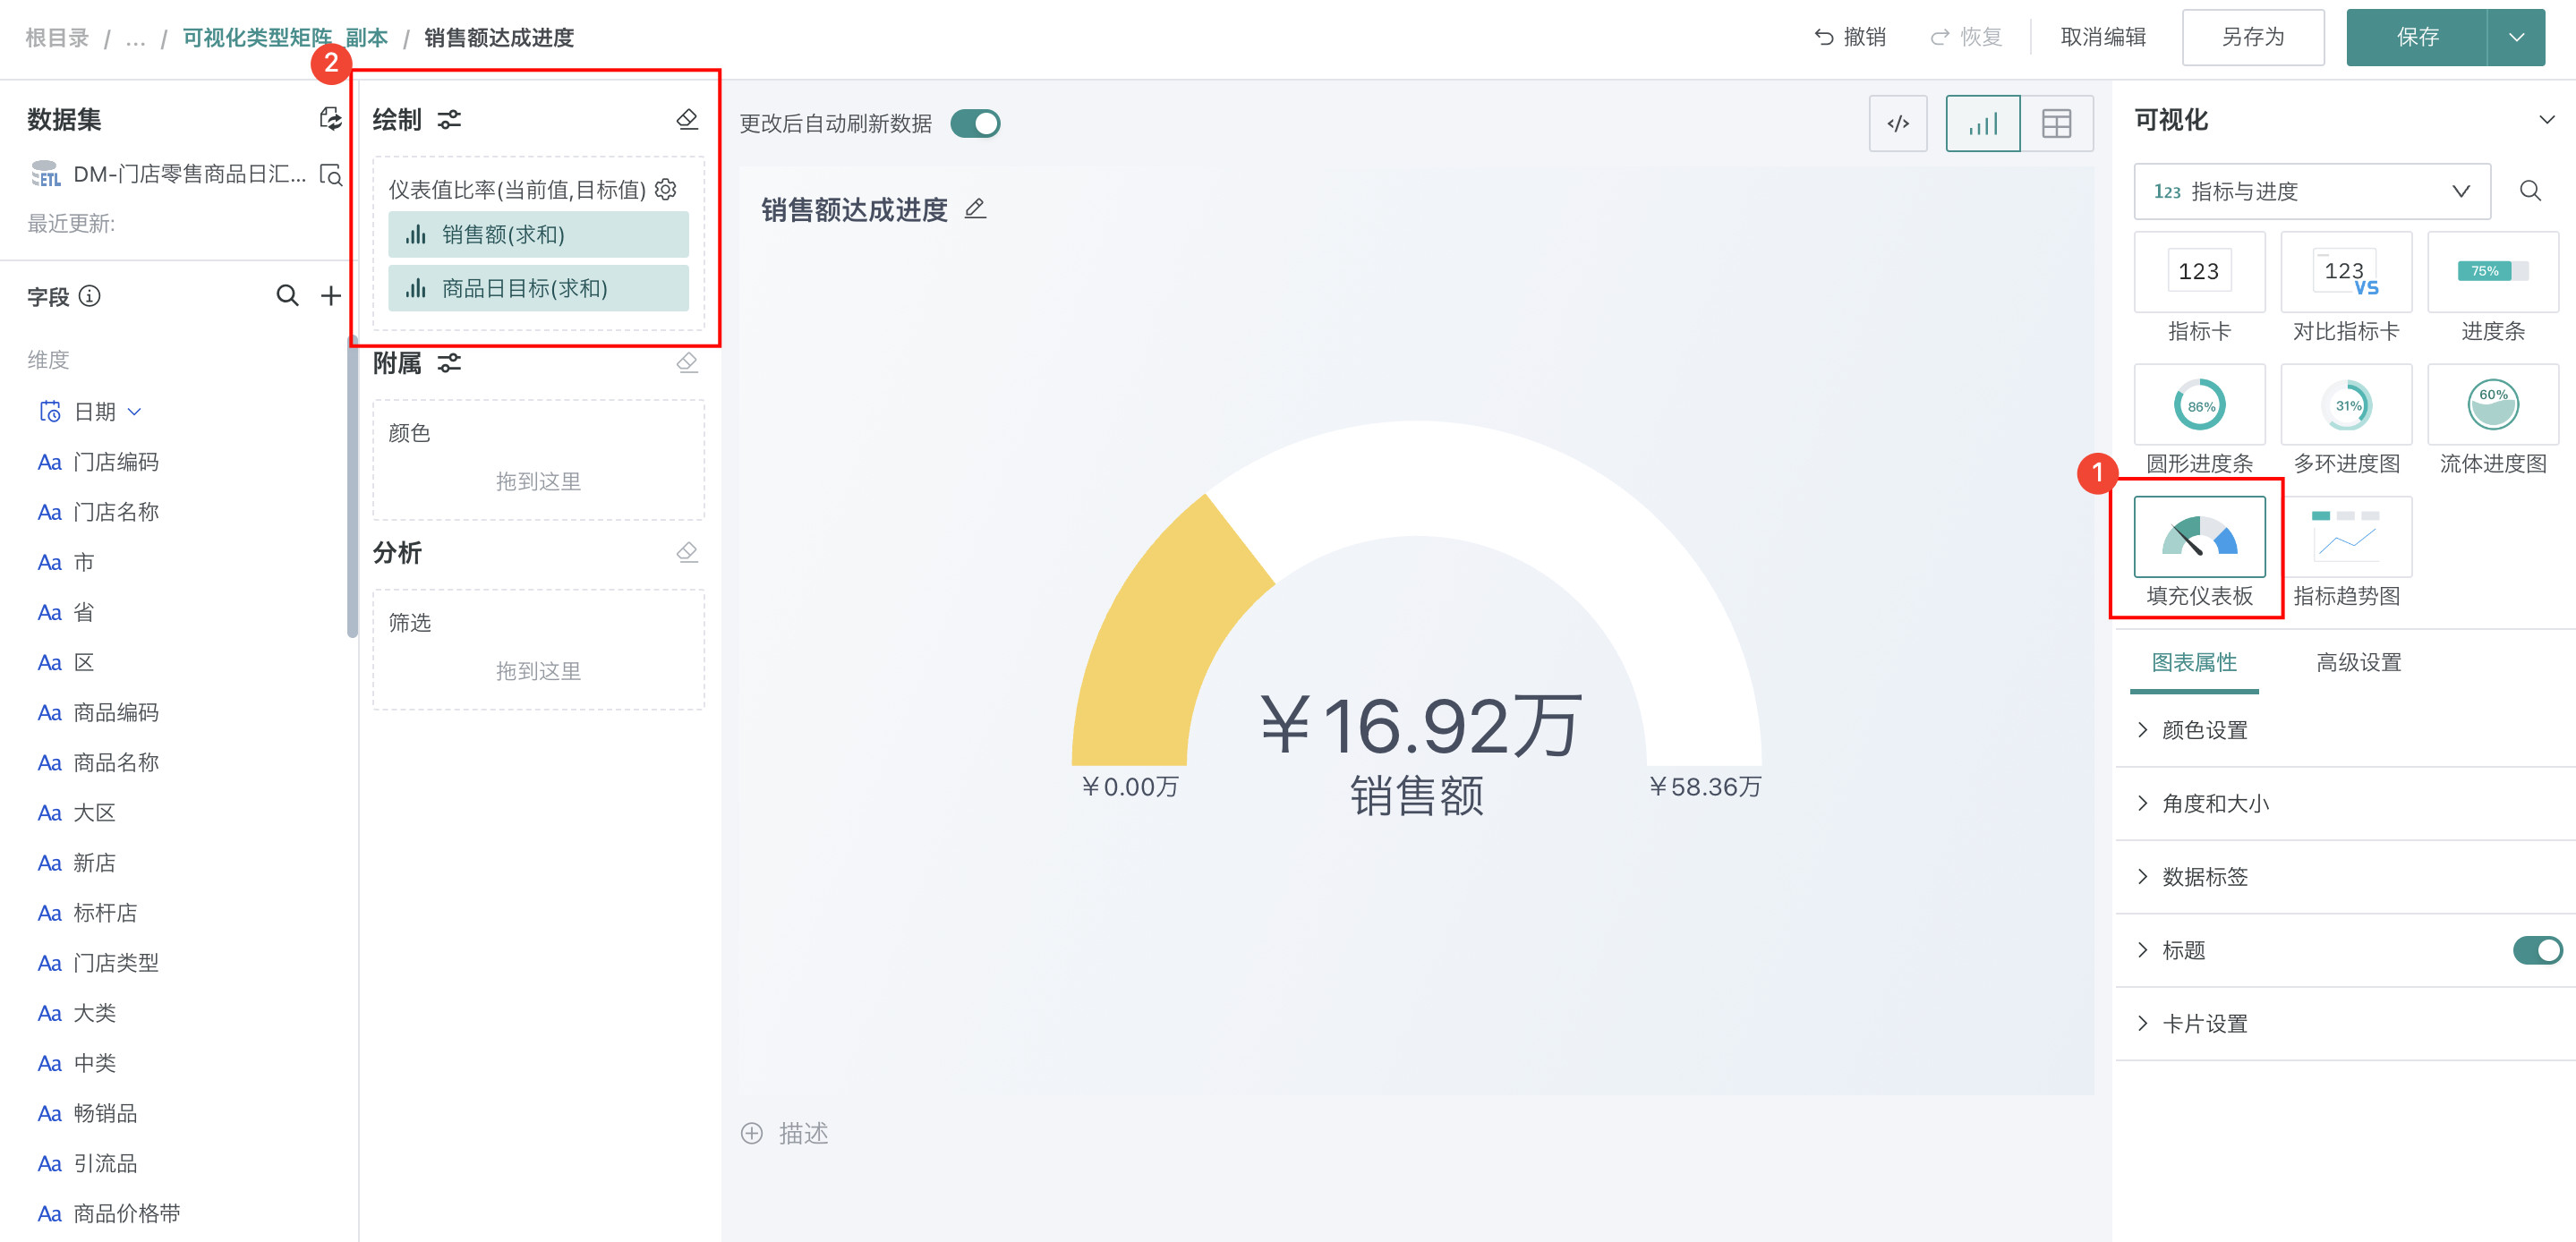The width and height of the screenshot is (2576, 1242).
Task: Toggle 更改后自动刷新数据 switch off
Action: [x=975, y=124]
